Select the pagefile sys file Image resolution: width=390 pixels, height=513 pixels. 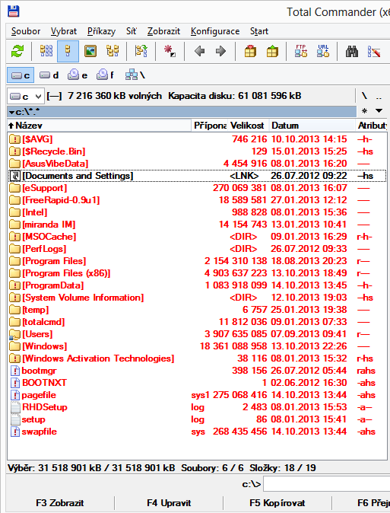click(197, 395)
